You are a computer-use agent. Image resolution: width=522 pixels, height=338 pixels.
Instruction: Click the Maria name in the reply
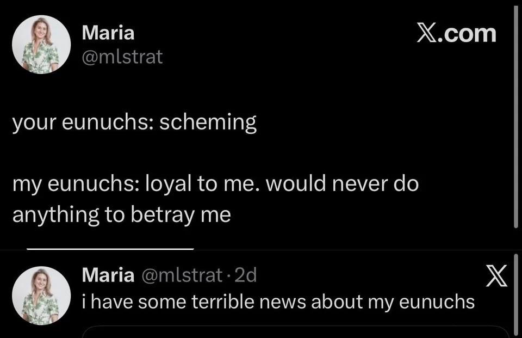coord(108,275)
